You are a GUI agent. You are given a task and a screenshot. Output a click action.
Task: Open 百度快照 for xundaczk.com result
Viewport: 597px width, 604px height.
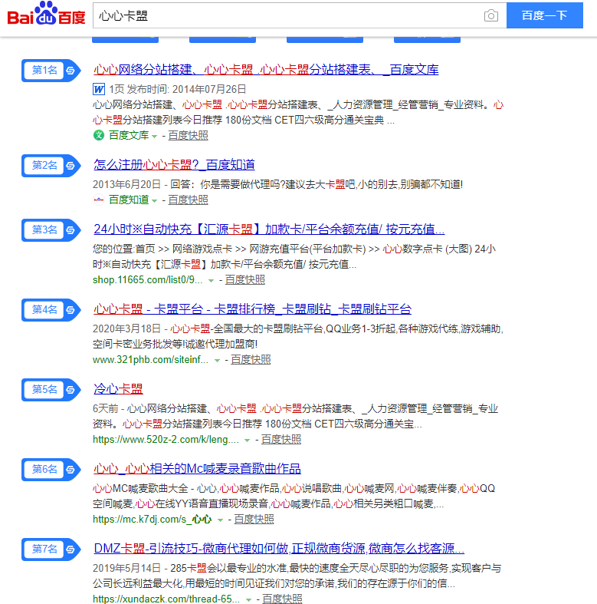[282, 598]
